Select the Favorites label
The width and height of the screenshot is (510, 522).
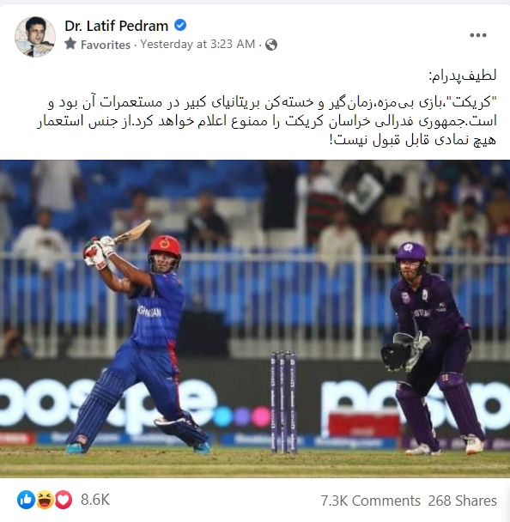pyautogui.click(x=106, y=45)
